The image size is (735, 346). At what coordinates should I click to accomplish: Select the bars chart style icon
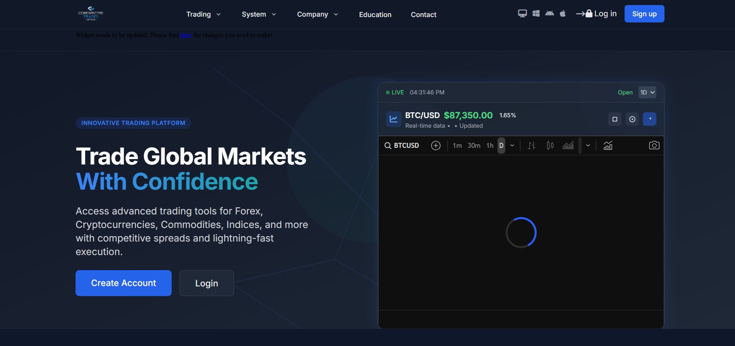point(532,146)
